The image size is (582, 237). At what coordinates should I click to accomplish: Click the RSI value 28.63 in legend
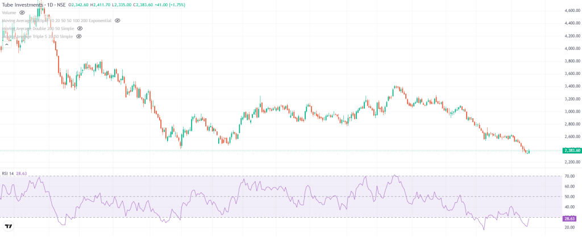[21, 173]
